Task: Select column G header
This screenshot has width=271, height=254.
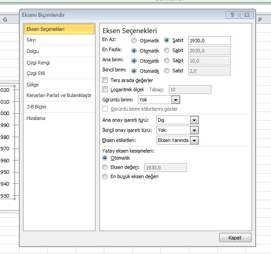Action: coord(5,20)
